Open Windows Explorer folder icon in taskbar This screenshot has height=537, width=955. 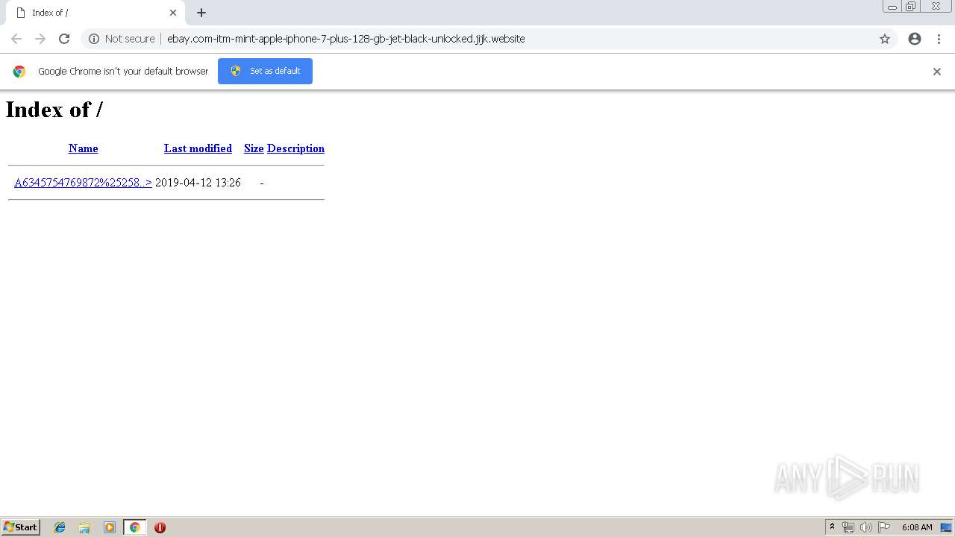(x=84, y=527)
